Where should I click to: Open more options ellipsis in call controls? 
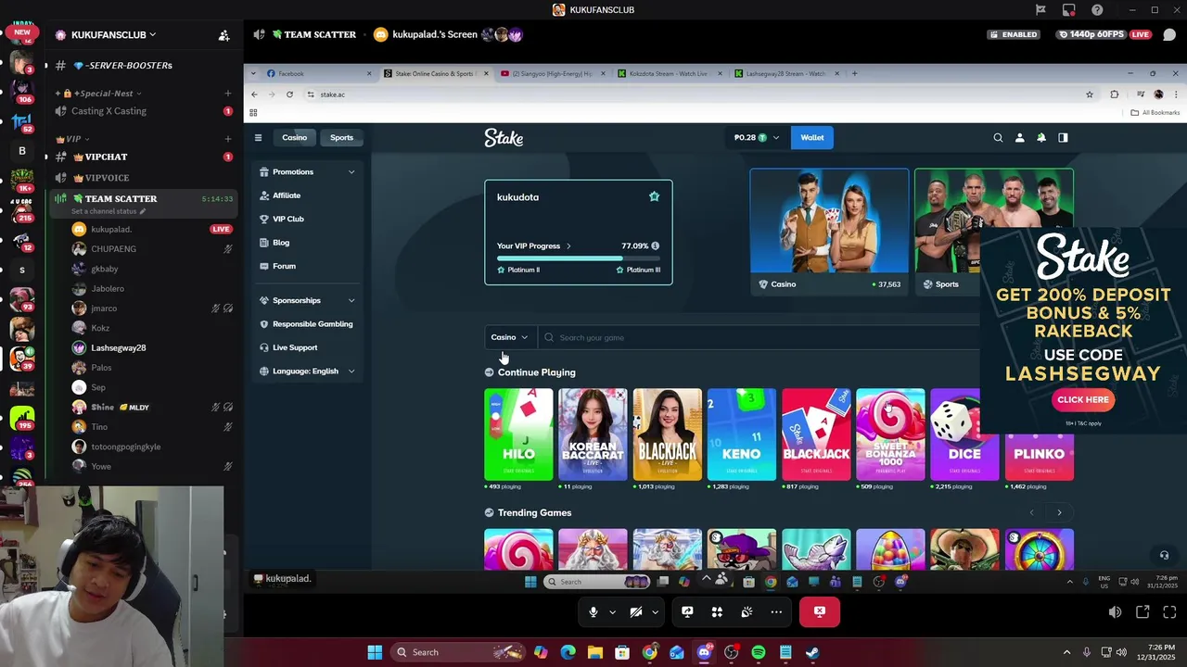[776, 612]
